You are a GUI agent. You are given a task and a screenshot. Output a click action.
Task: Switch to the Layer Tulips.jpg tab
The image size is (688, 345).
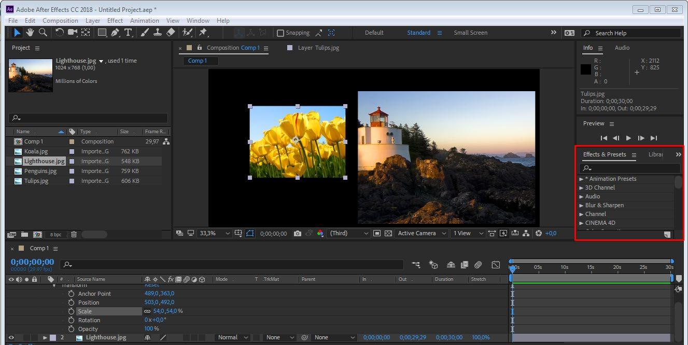point(318,48)
